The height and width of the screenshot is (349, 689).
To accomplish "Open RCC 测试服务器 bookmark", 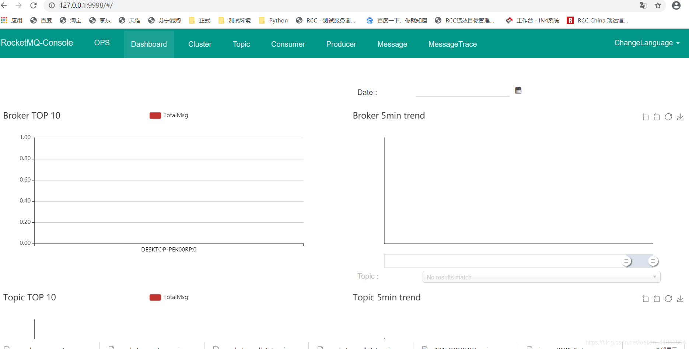I will 326,20.
